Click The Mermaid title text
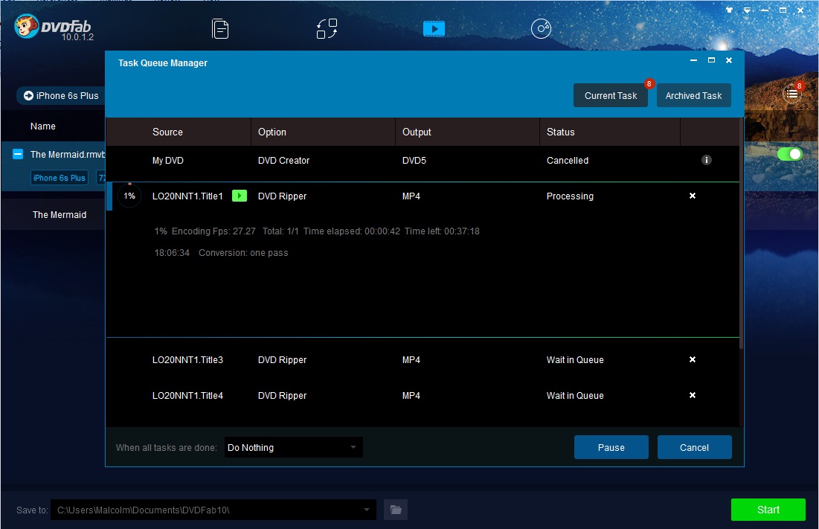Screen dimensions: 819x529 [60, 214]
